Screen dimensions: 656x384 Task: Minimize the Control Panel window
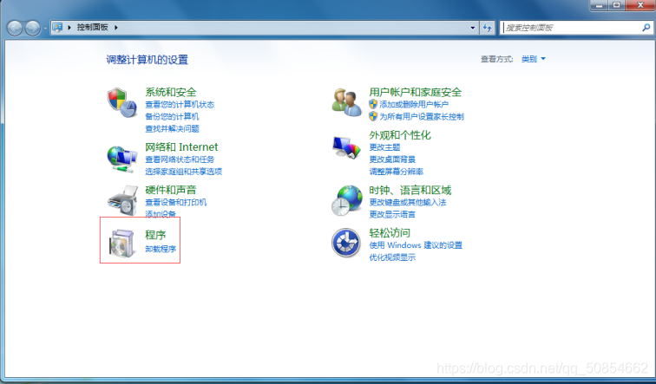coord(599,5)
